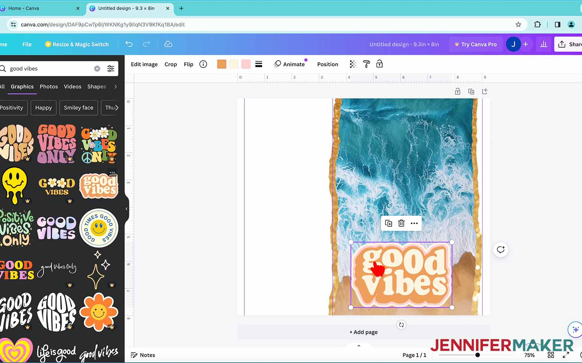Open the transparency checkerboard icon
Viewport: 582px width, 363px height.
coord(353,64)
